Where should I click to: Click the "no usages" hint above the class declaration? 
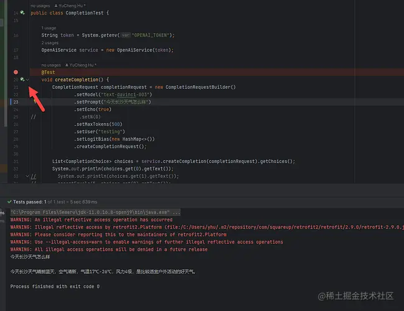(40, 6)
